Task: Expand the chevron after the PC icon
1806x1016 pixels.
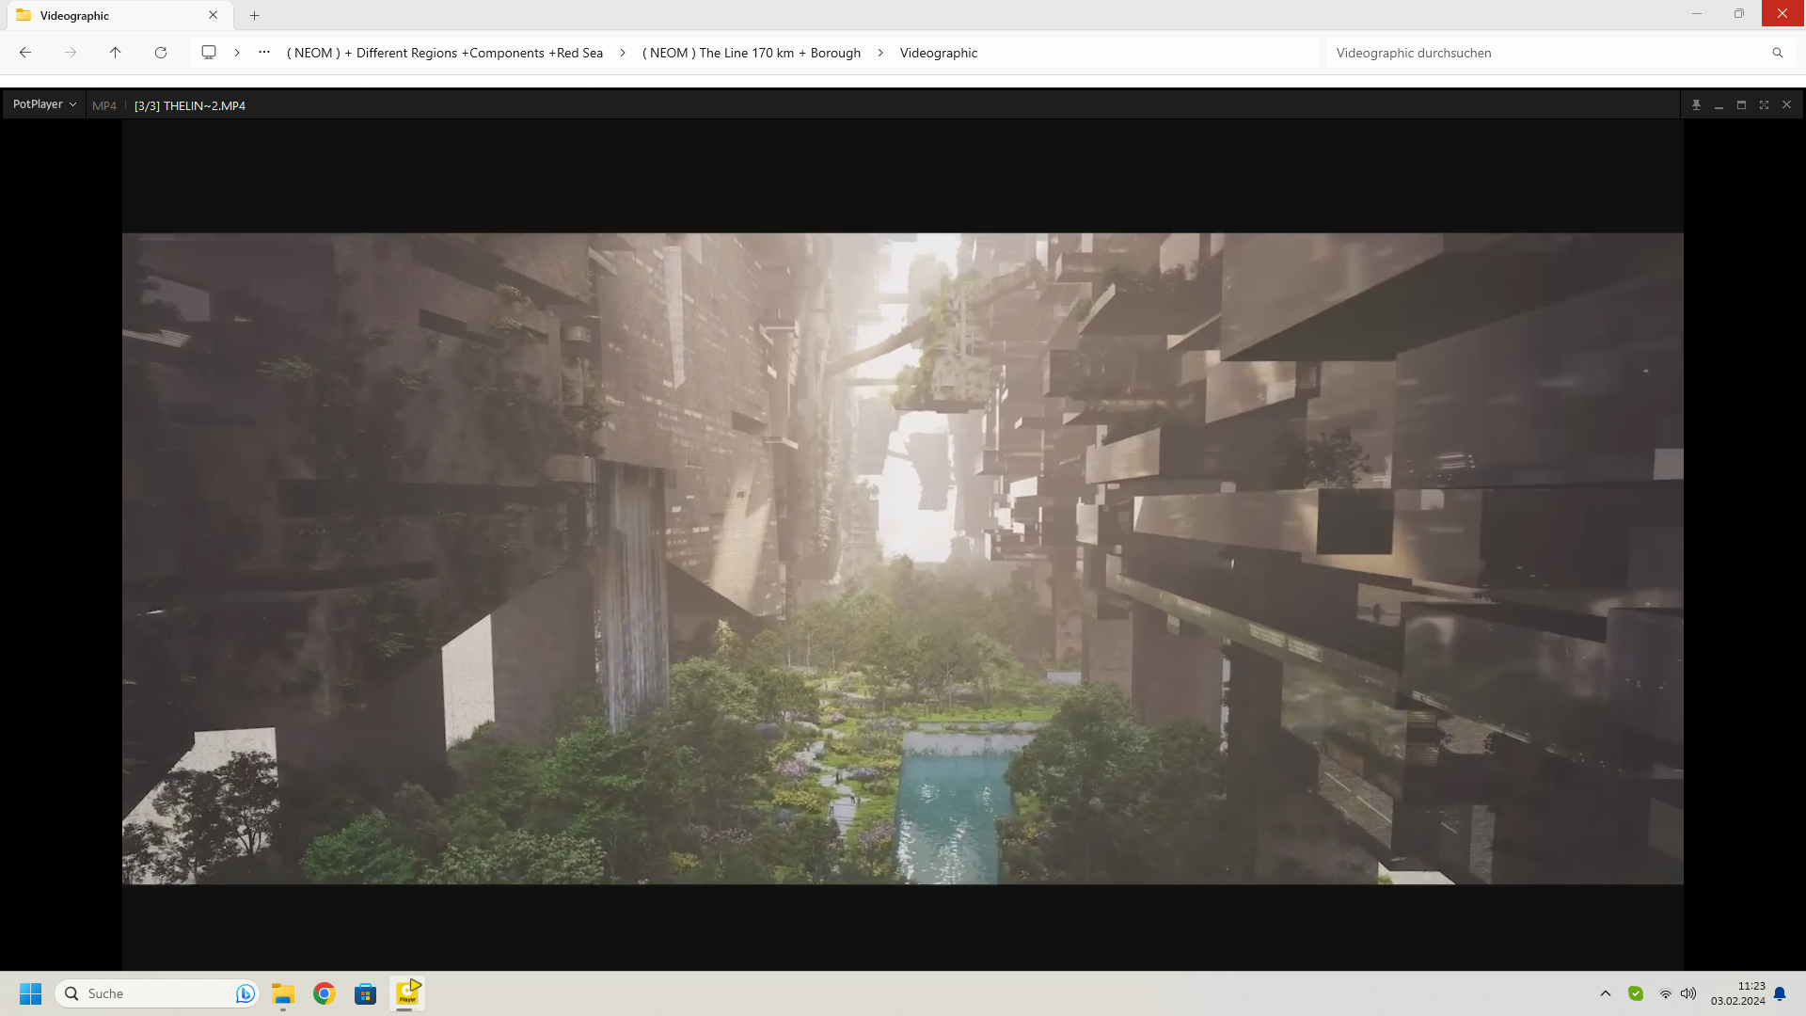Action: click(x=237, y=53)
